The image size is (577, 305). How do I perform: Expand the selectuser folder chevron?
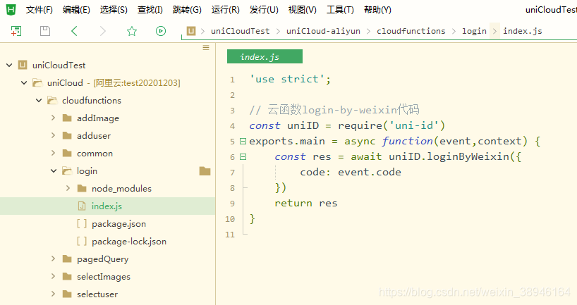coord(54,294)
